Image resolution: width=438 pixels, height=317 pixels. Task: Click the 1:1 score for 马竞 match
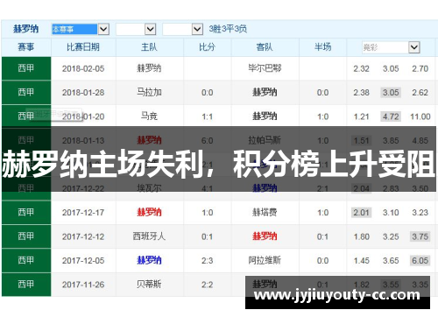[207, 117]
